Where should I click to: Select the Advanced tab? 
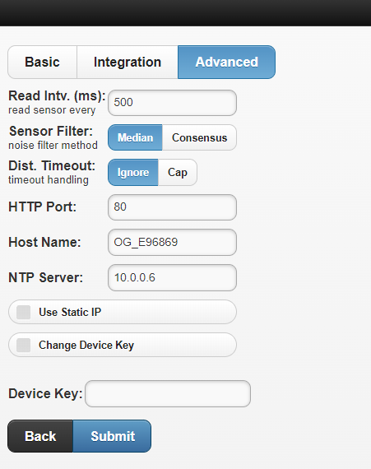click(226, 63)
